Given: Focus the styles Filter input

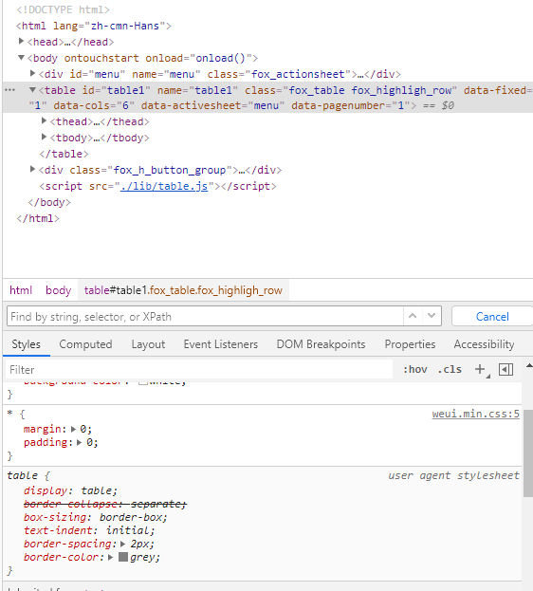Looking at the screenshot, I should point(199,369).
